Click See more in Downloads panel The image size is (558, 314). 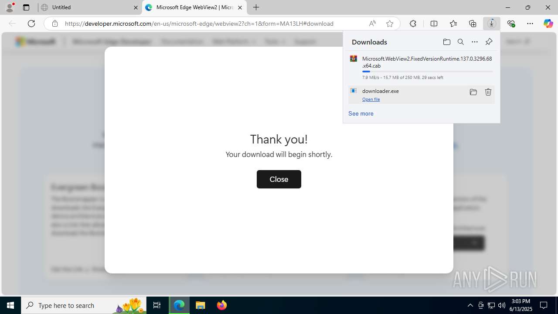pyautogui.click(x=361, y=113)
